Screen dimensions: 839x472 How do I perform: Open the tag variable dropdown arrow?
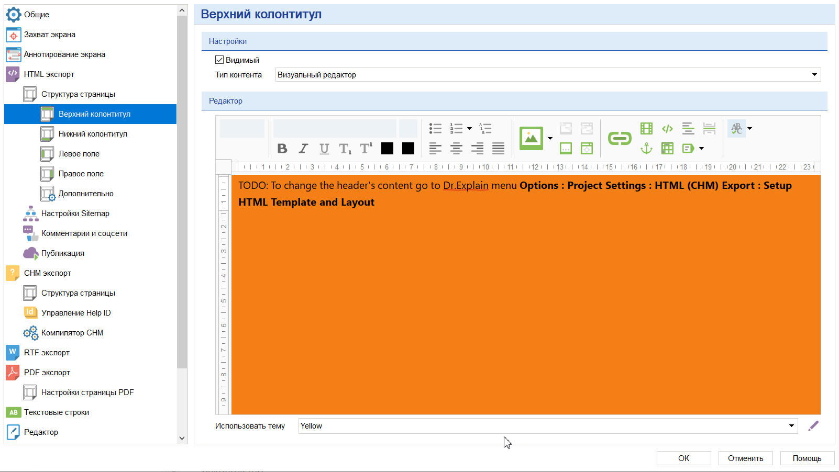tap(701, 149)
